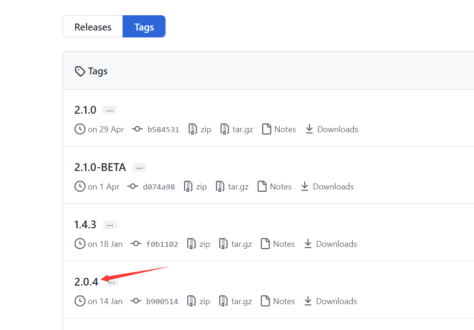474x330 pixels.
Task: Click the commit icon beside f0b1102
Action: click(x=136, y=244)
